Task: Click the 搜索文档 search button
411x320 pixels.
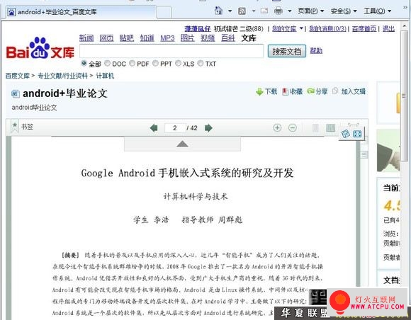Action: [x=287, y=51]
